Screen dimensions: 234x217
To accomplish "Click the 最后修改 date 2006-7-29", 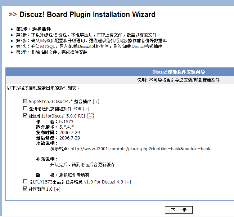I will [x=70, y=138].
